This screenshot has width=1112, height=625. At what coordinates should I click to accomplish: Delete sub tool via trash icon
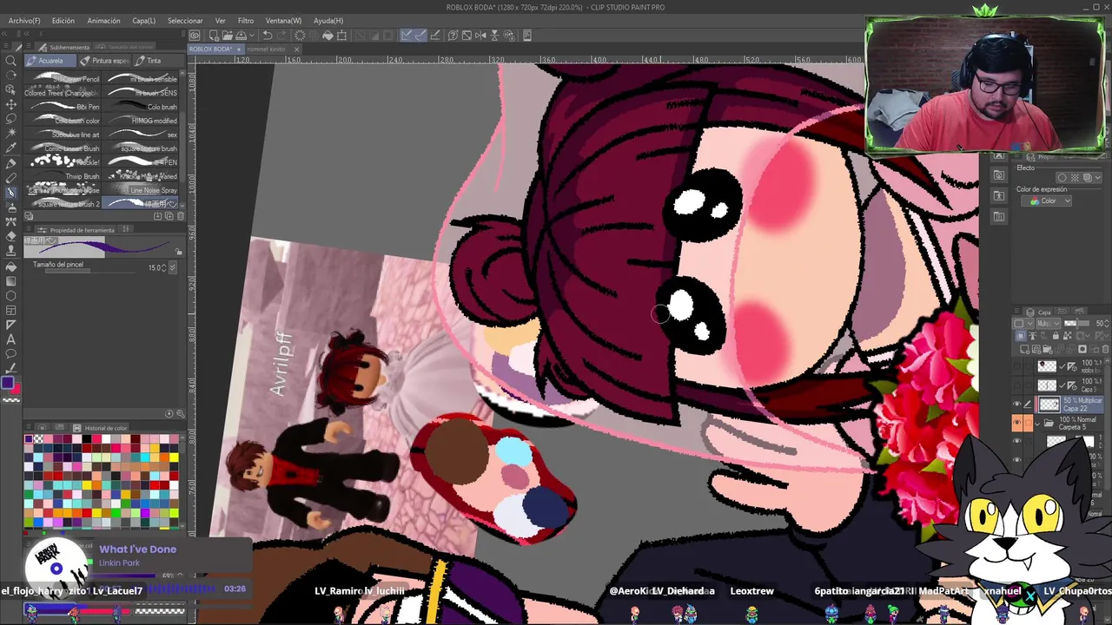(x=180, y=215)
